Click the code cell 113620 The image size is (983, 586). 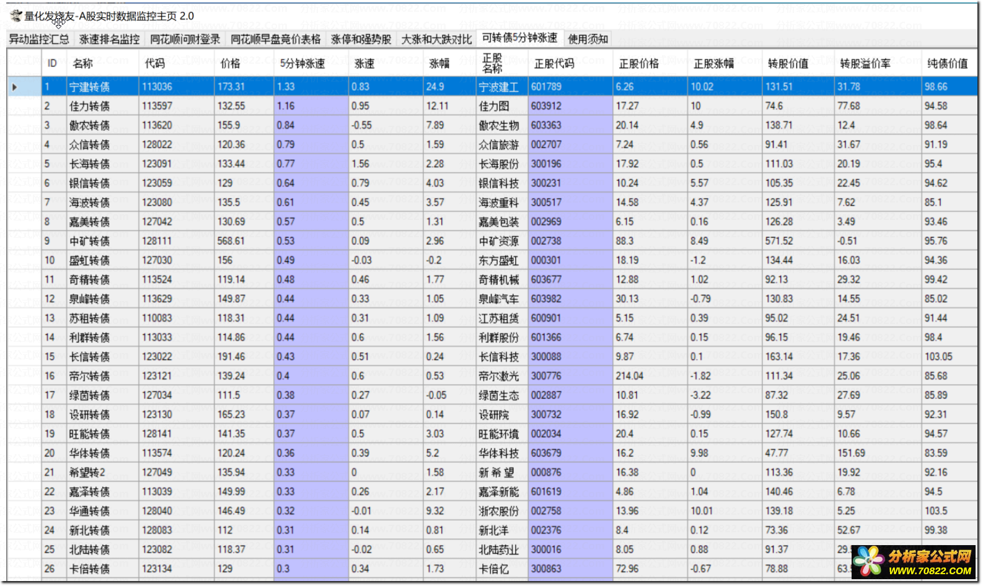pos(176,125)
